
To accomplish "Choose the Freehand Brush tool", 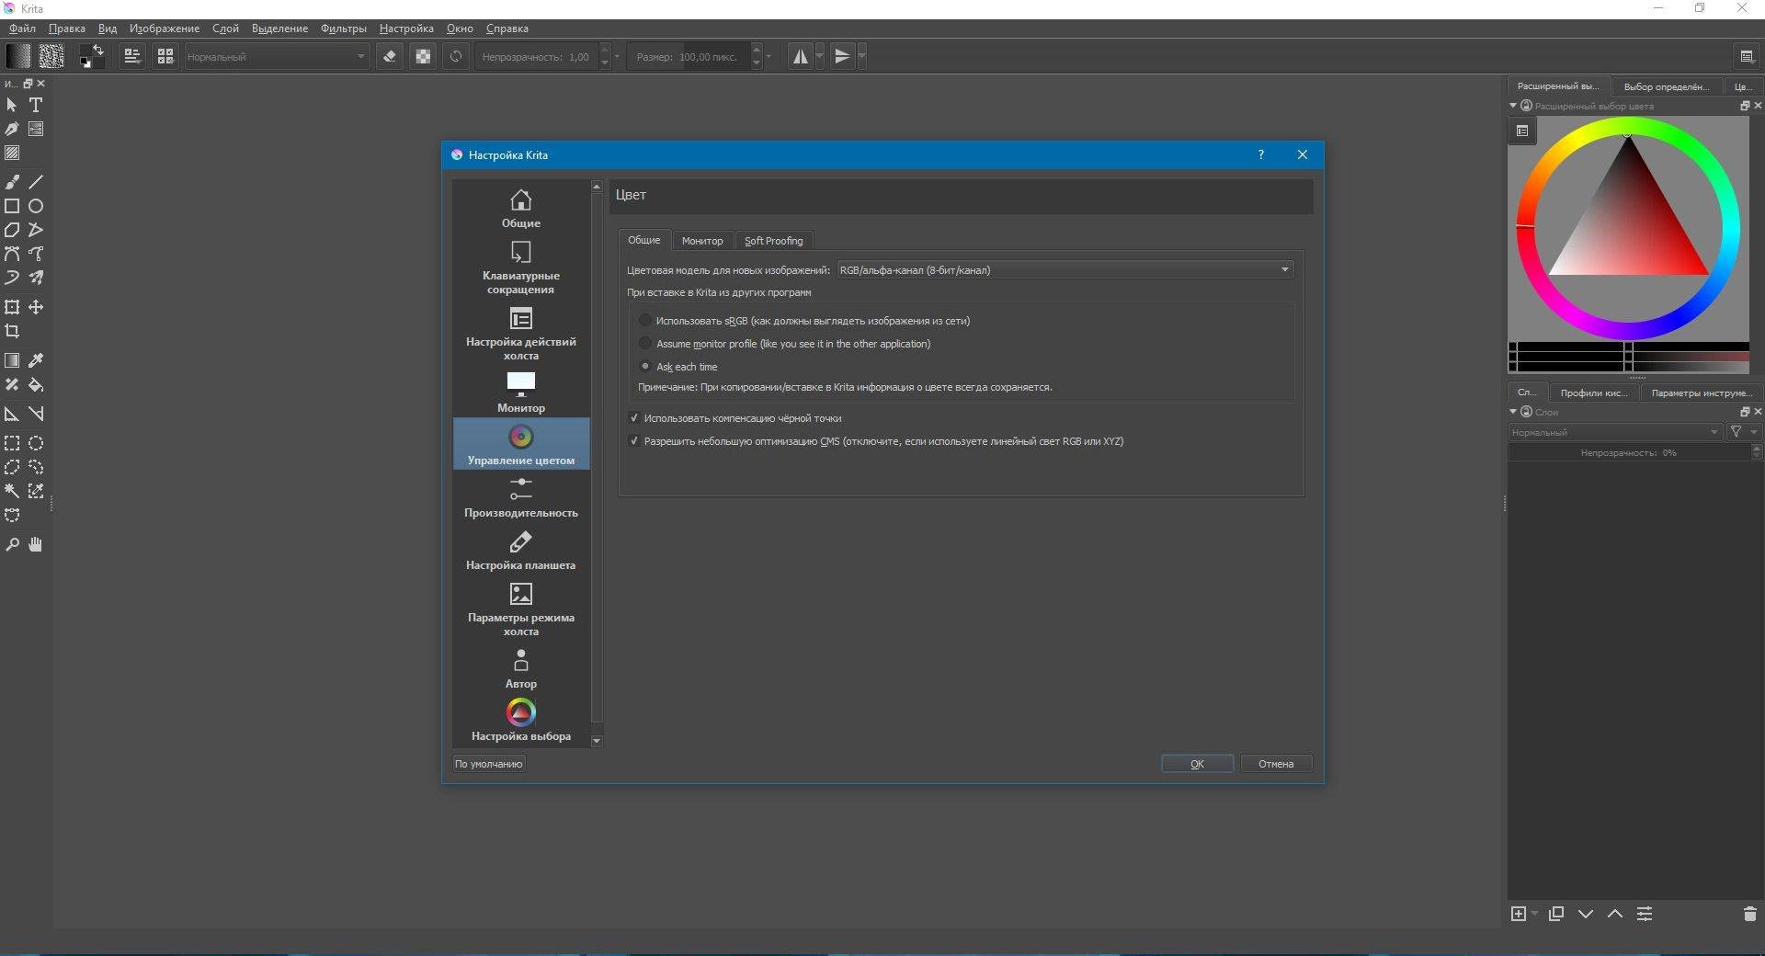I will 12,182.
